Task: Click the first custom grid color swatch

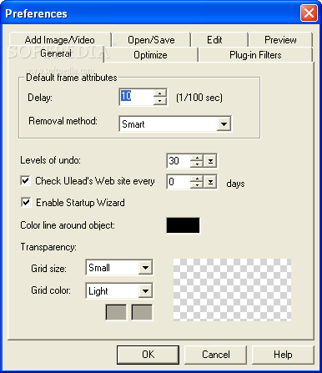Action: point(116,312)
